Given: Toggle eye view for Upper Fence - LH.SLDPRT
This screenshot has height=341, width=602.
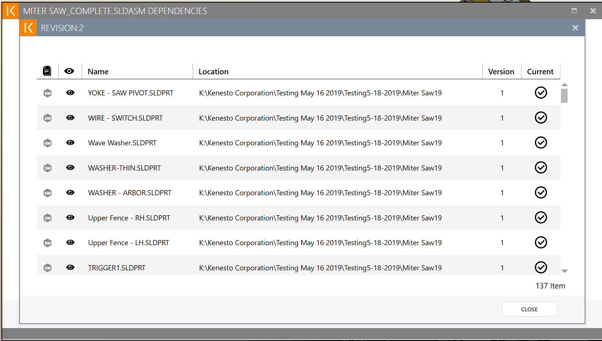Looking at the screenshot, I should [x=70, y=242].
